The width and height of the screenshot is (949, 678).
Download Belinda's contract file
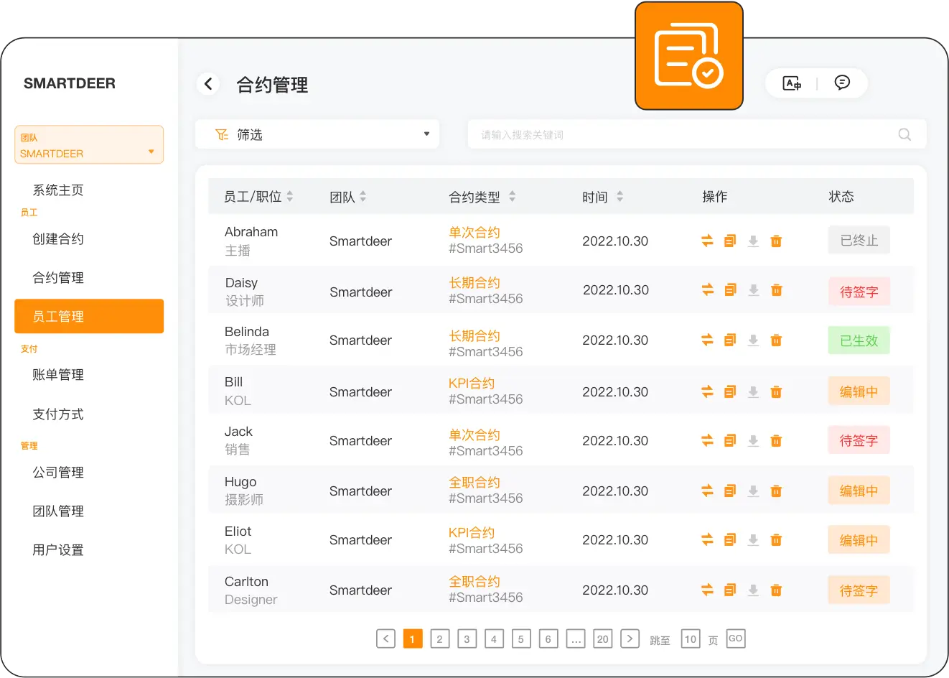pos(753,340)
